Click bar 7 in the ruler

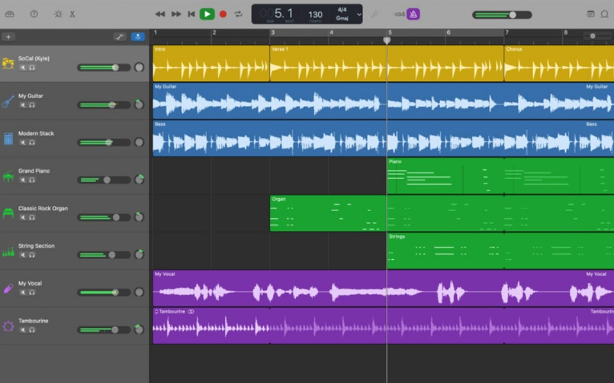[x=507, y=33]
